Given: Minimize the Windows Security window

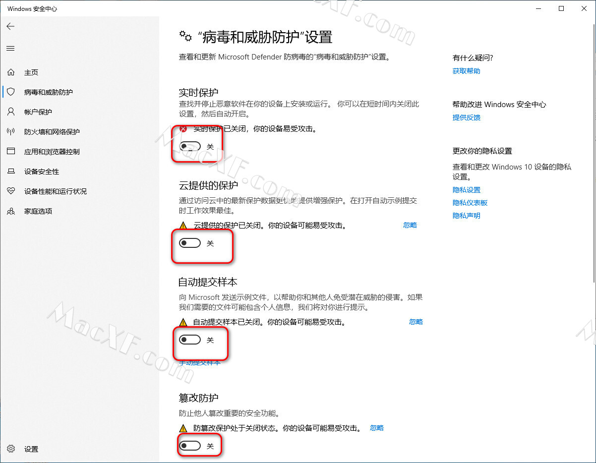Looking at the screenshot, I should tap(538, 8).
